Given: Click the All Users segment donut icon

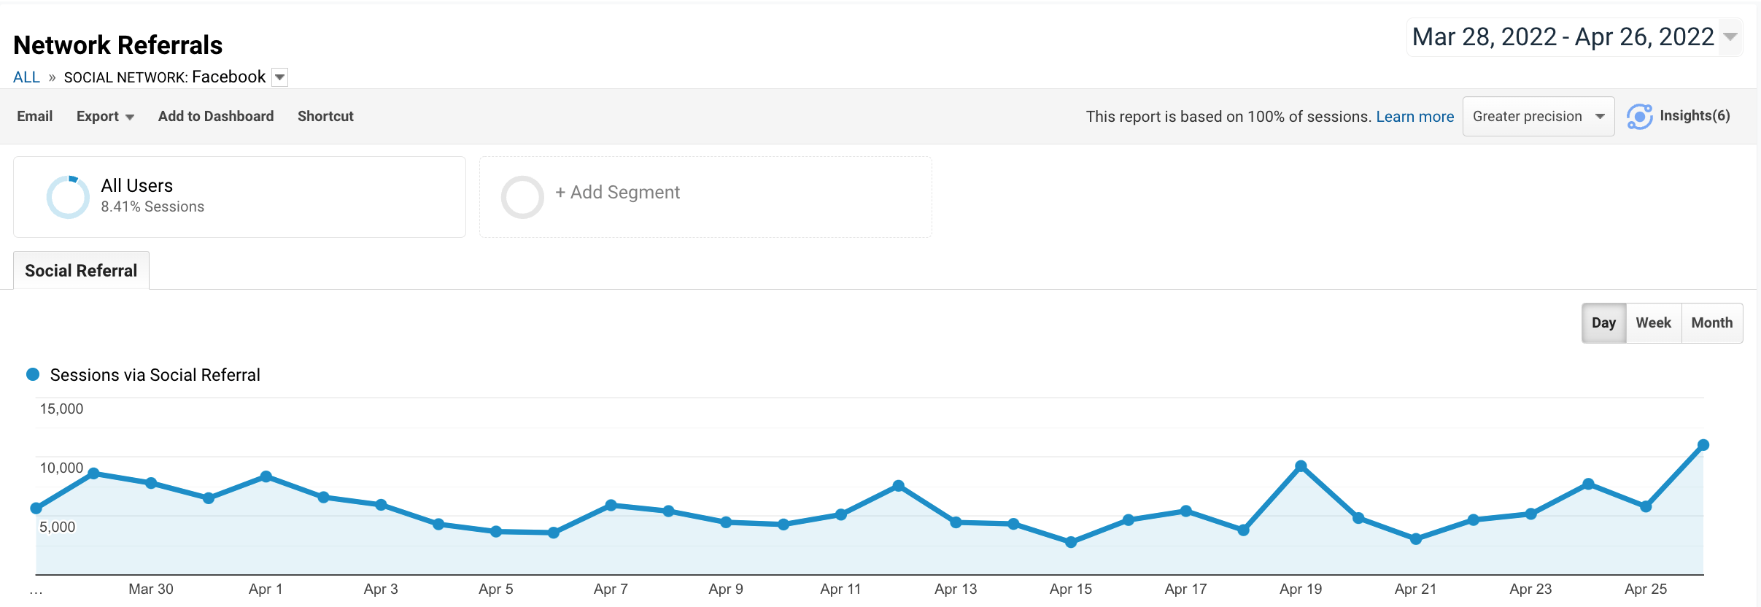Looking at the screenshot, I should (68, 197).
